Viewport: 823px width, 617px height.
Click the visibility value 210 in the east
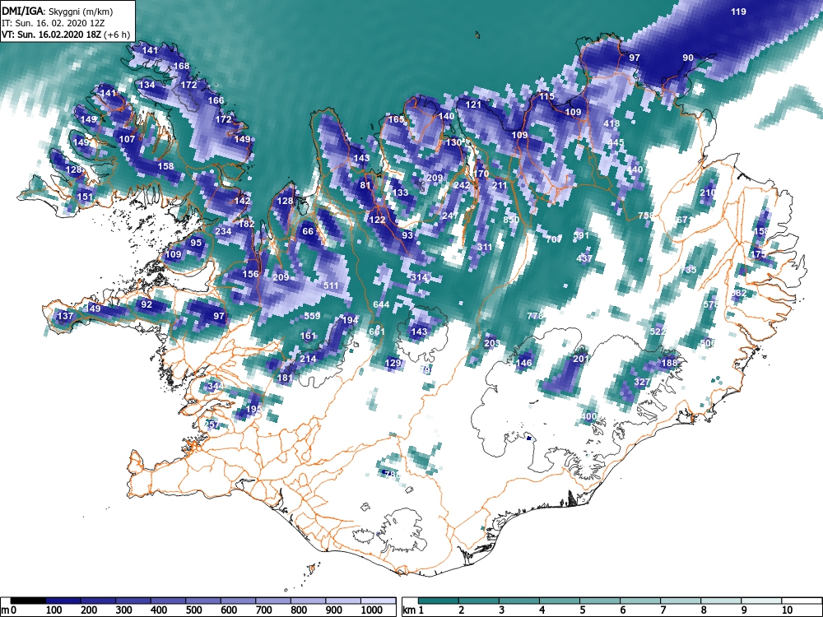pyautogui.click(x=708, y=193)
